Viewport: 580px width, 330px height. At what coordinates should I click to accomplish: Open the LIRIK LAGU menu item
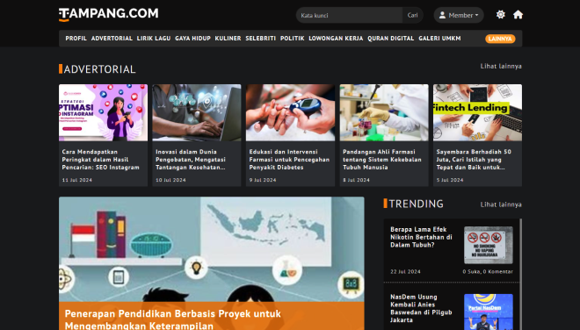click(154, 39)
